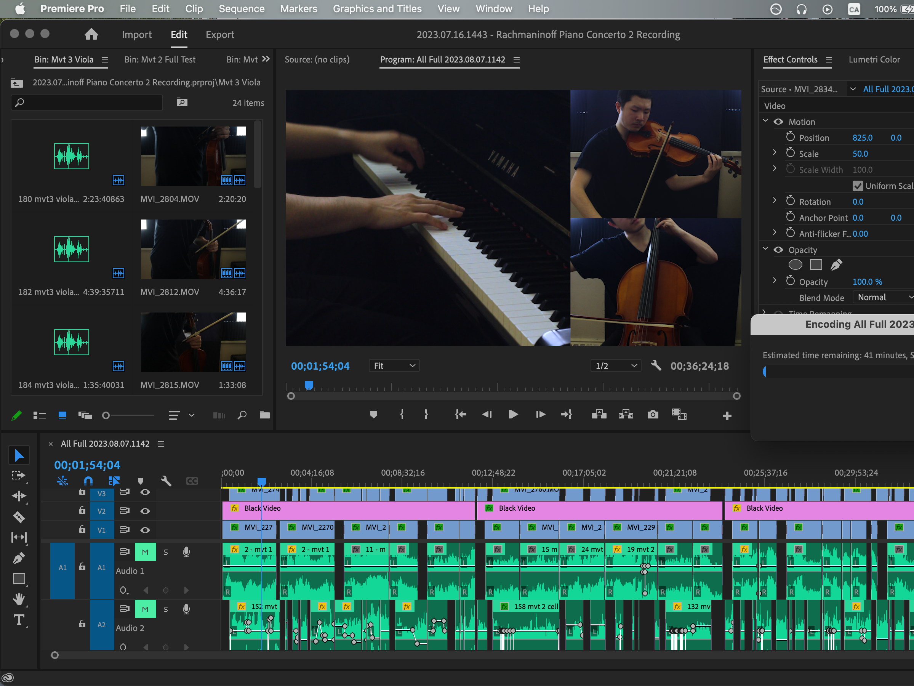Open timeline display settings wrench

tap(166, 481)
